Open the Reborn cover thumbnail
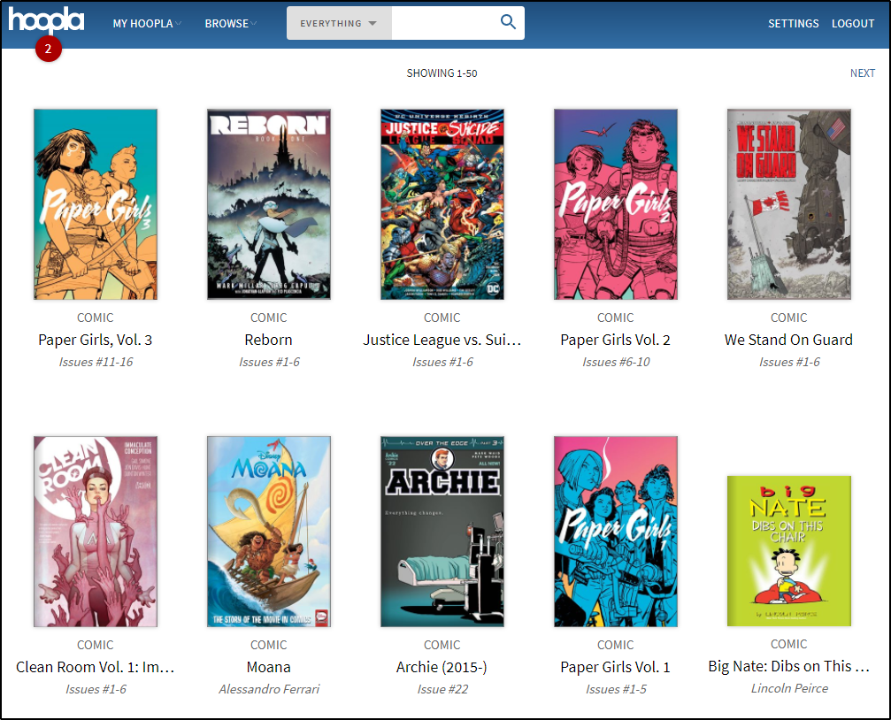891x720 pixels. (x=269, y=204)
